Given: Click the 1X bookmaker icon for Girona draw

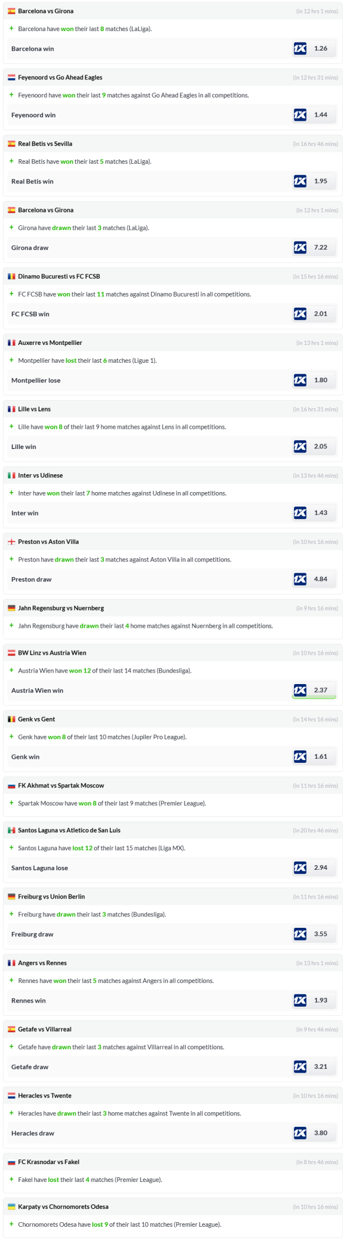Looking at the screenshot, I should coord(300,248).
